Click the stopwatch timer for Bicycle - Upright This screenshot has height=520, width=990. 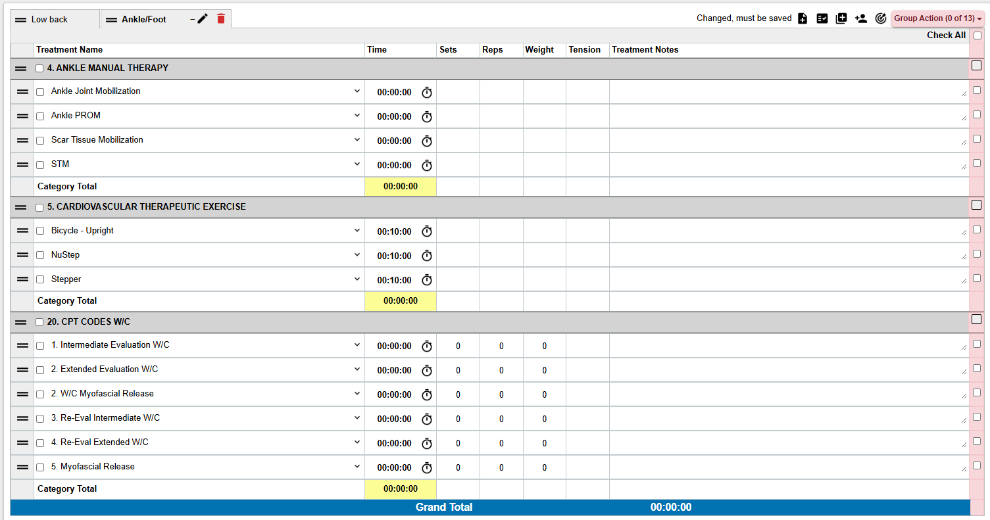click(x=426, y=231)
